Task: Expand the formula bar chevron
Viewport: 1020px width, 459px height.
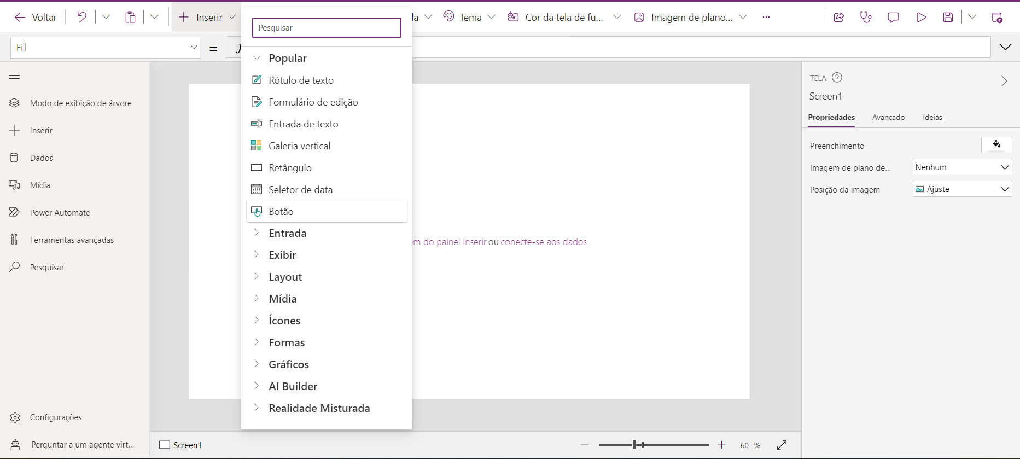Action: point(1005,47)
